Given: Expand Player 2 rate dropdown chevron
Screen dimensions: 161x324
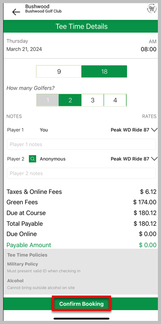Looking at the screenshot, I should [154, 159].
